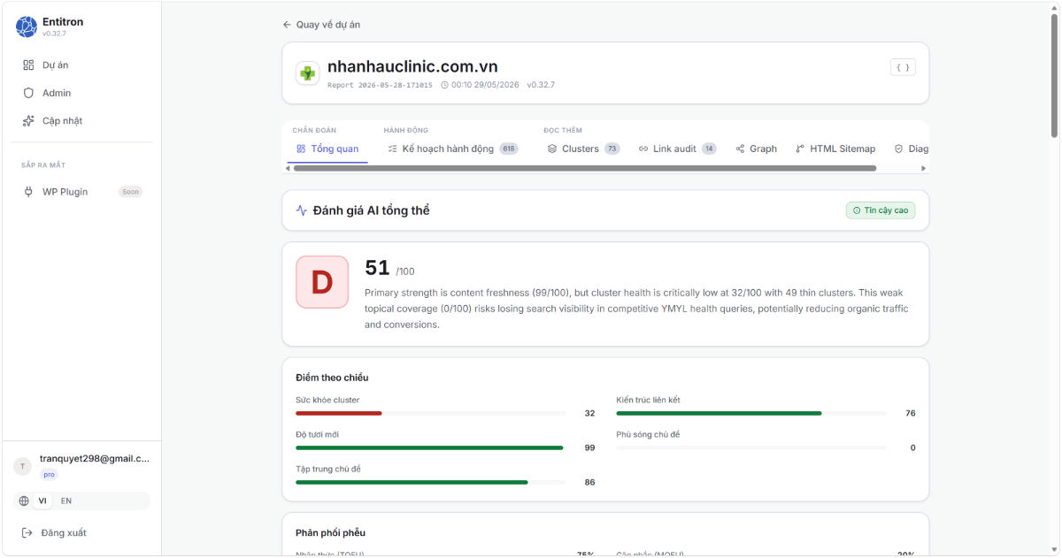Click the 51 overall score

click(x=377, y=267)
